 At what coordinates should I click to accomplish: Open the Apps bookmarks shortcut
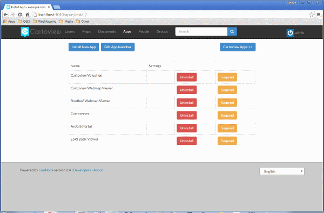click(9, 22)
